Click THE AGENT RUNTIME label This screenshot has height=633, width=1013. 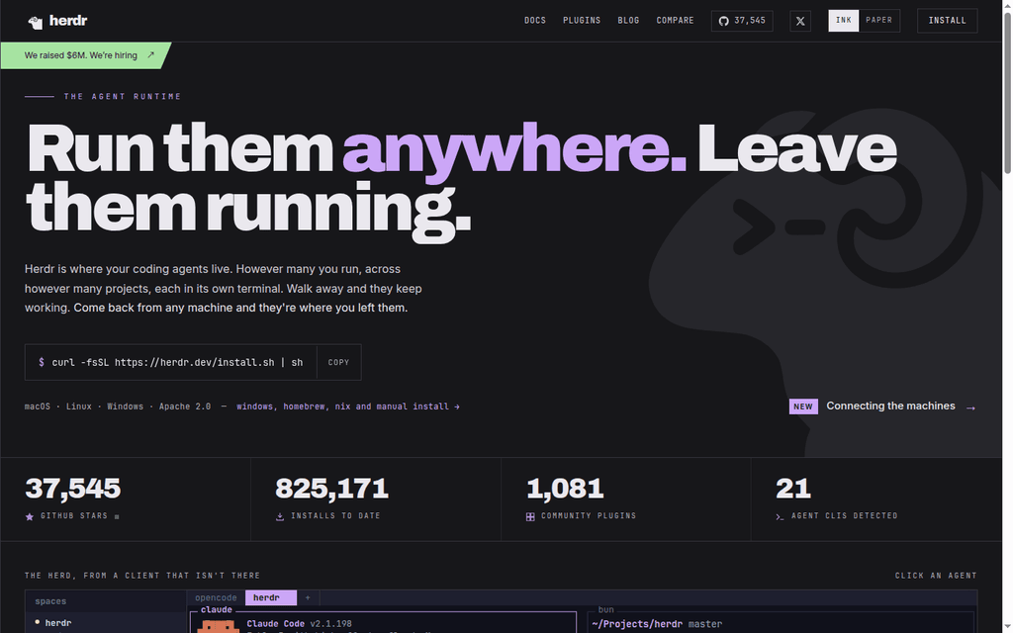(123, 97)
